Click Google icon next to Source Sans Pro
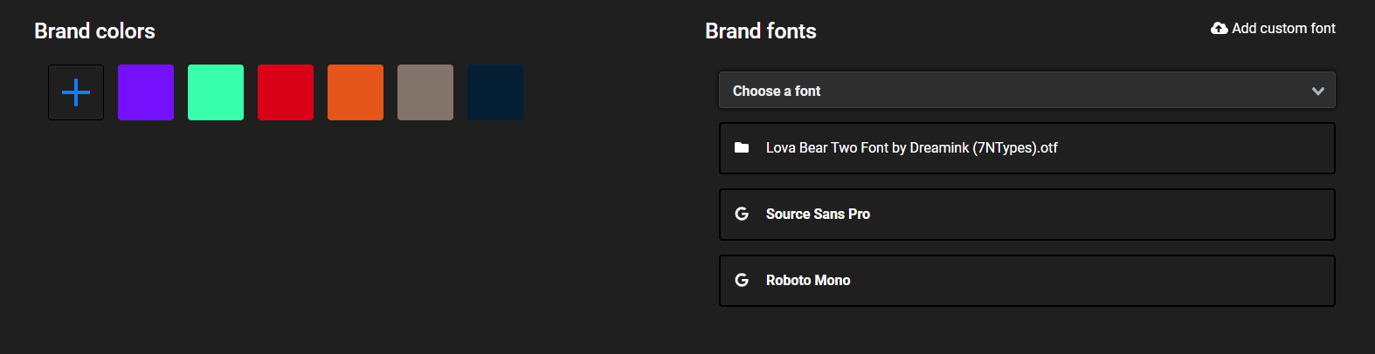 pos(742,214)
